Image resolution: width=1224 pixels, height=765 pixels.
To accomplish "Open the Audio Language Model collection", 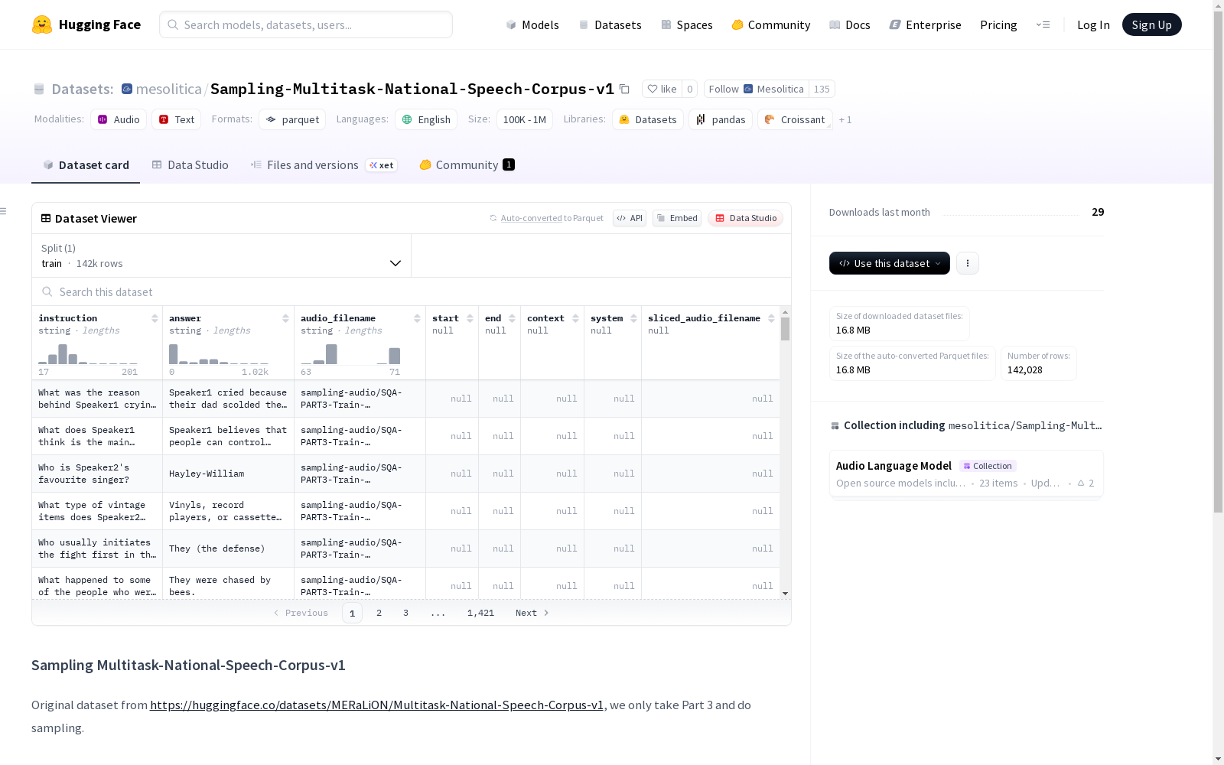I will (966, 474).
